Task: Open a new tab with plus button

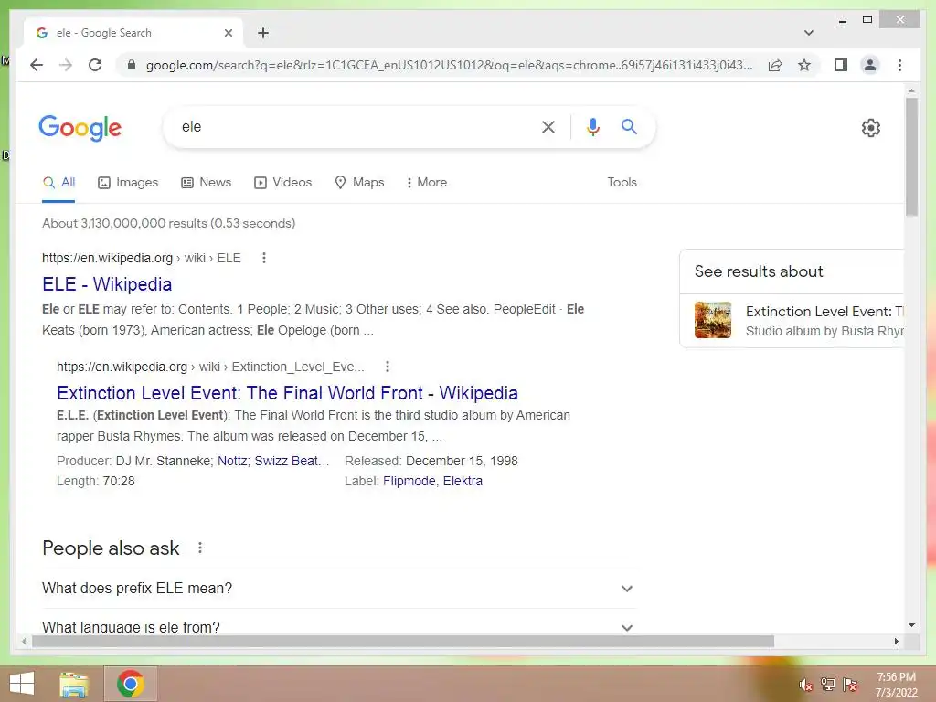Action: [263, 33]
